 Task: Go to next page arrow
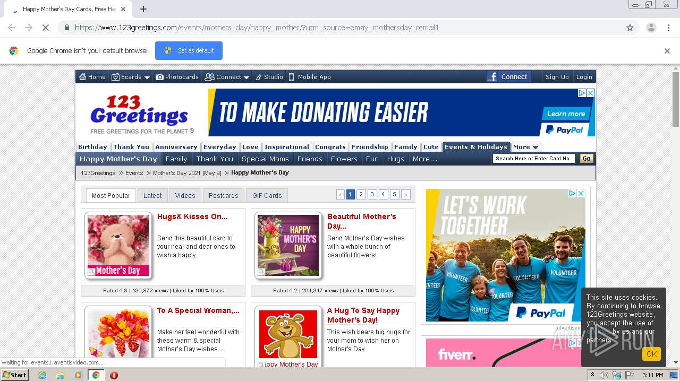[406, 195]
